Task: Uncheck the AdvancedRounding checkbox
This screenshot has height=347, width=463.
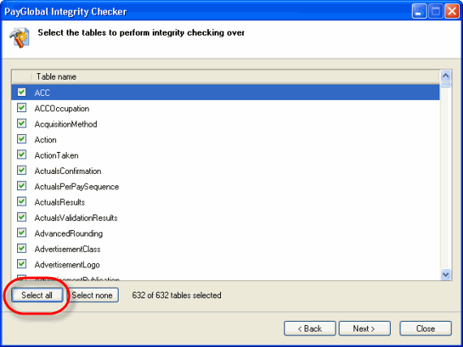Action: point(22,232)
